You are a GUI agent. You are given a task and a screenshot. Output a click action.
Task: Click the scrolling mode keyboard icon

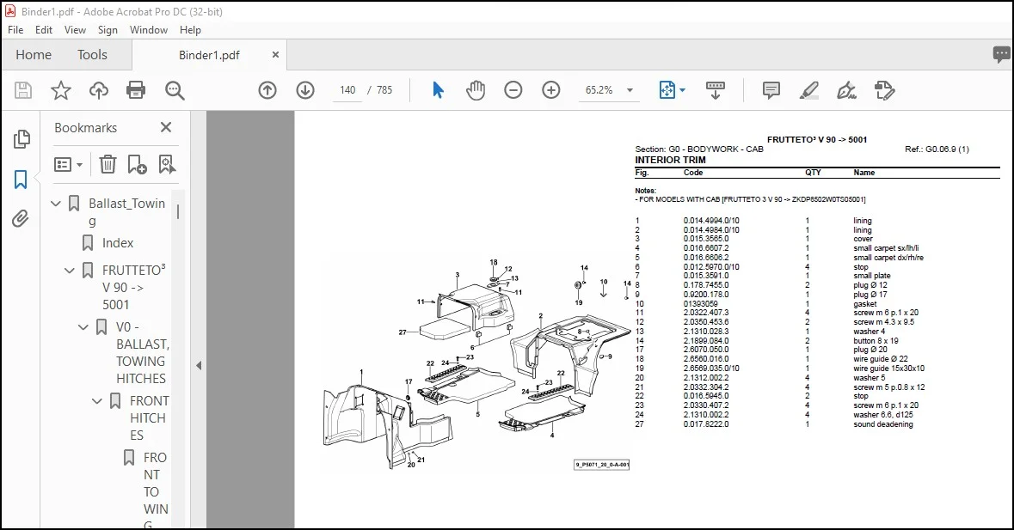[x=716, y=90]
